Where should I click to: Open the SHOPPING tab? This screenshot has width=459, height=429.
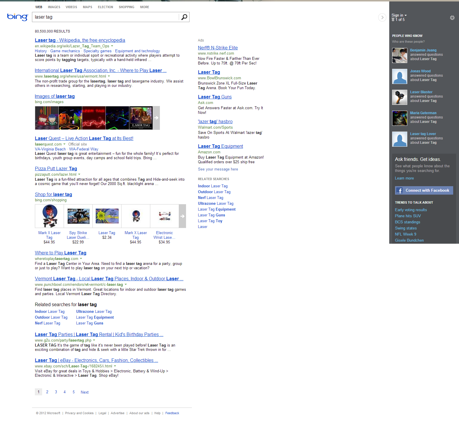click(126, 7)
